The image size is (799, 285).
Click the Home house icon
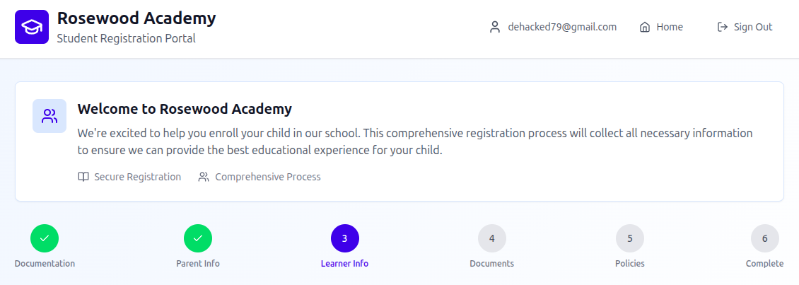click(645, 27)
